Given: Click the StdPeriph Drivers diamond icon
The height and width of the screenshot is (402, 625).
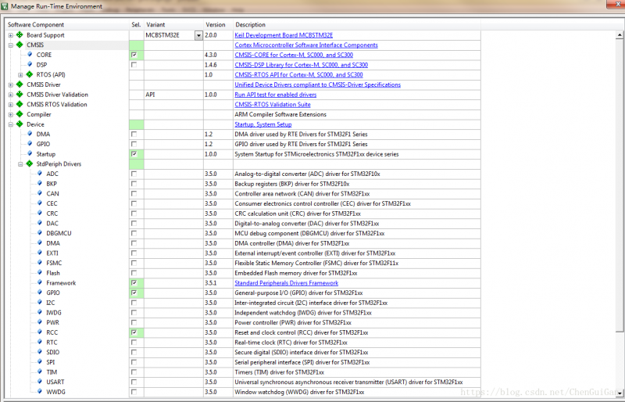Looking at the screenshot, I should (30, 164).
